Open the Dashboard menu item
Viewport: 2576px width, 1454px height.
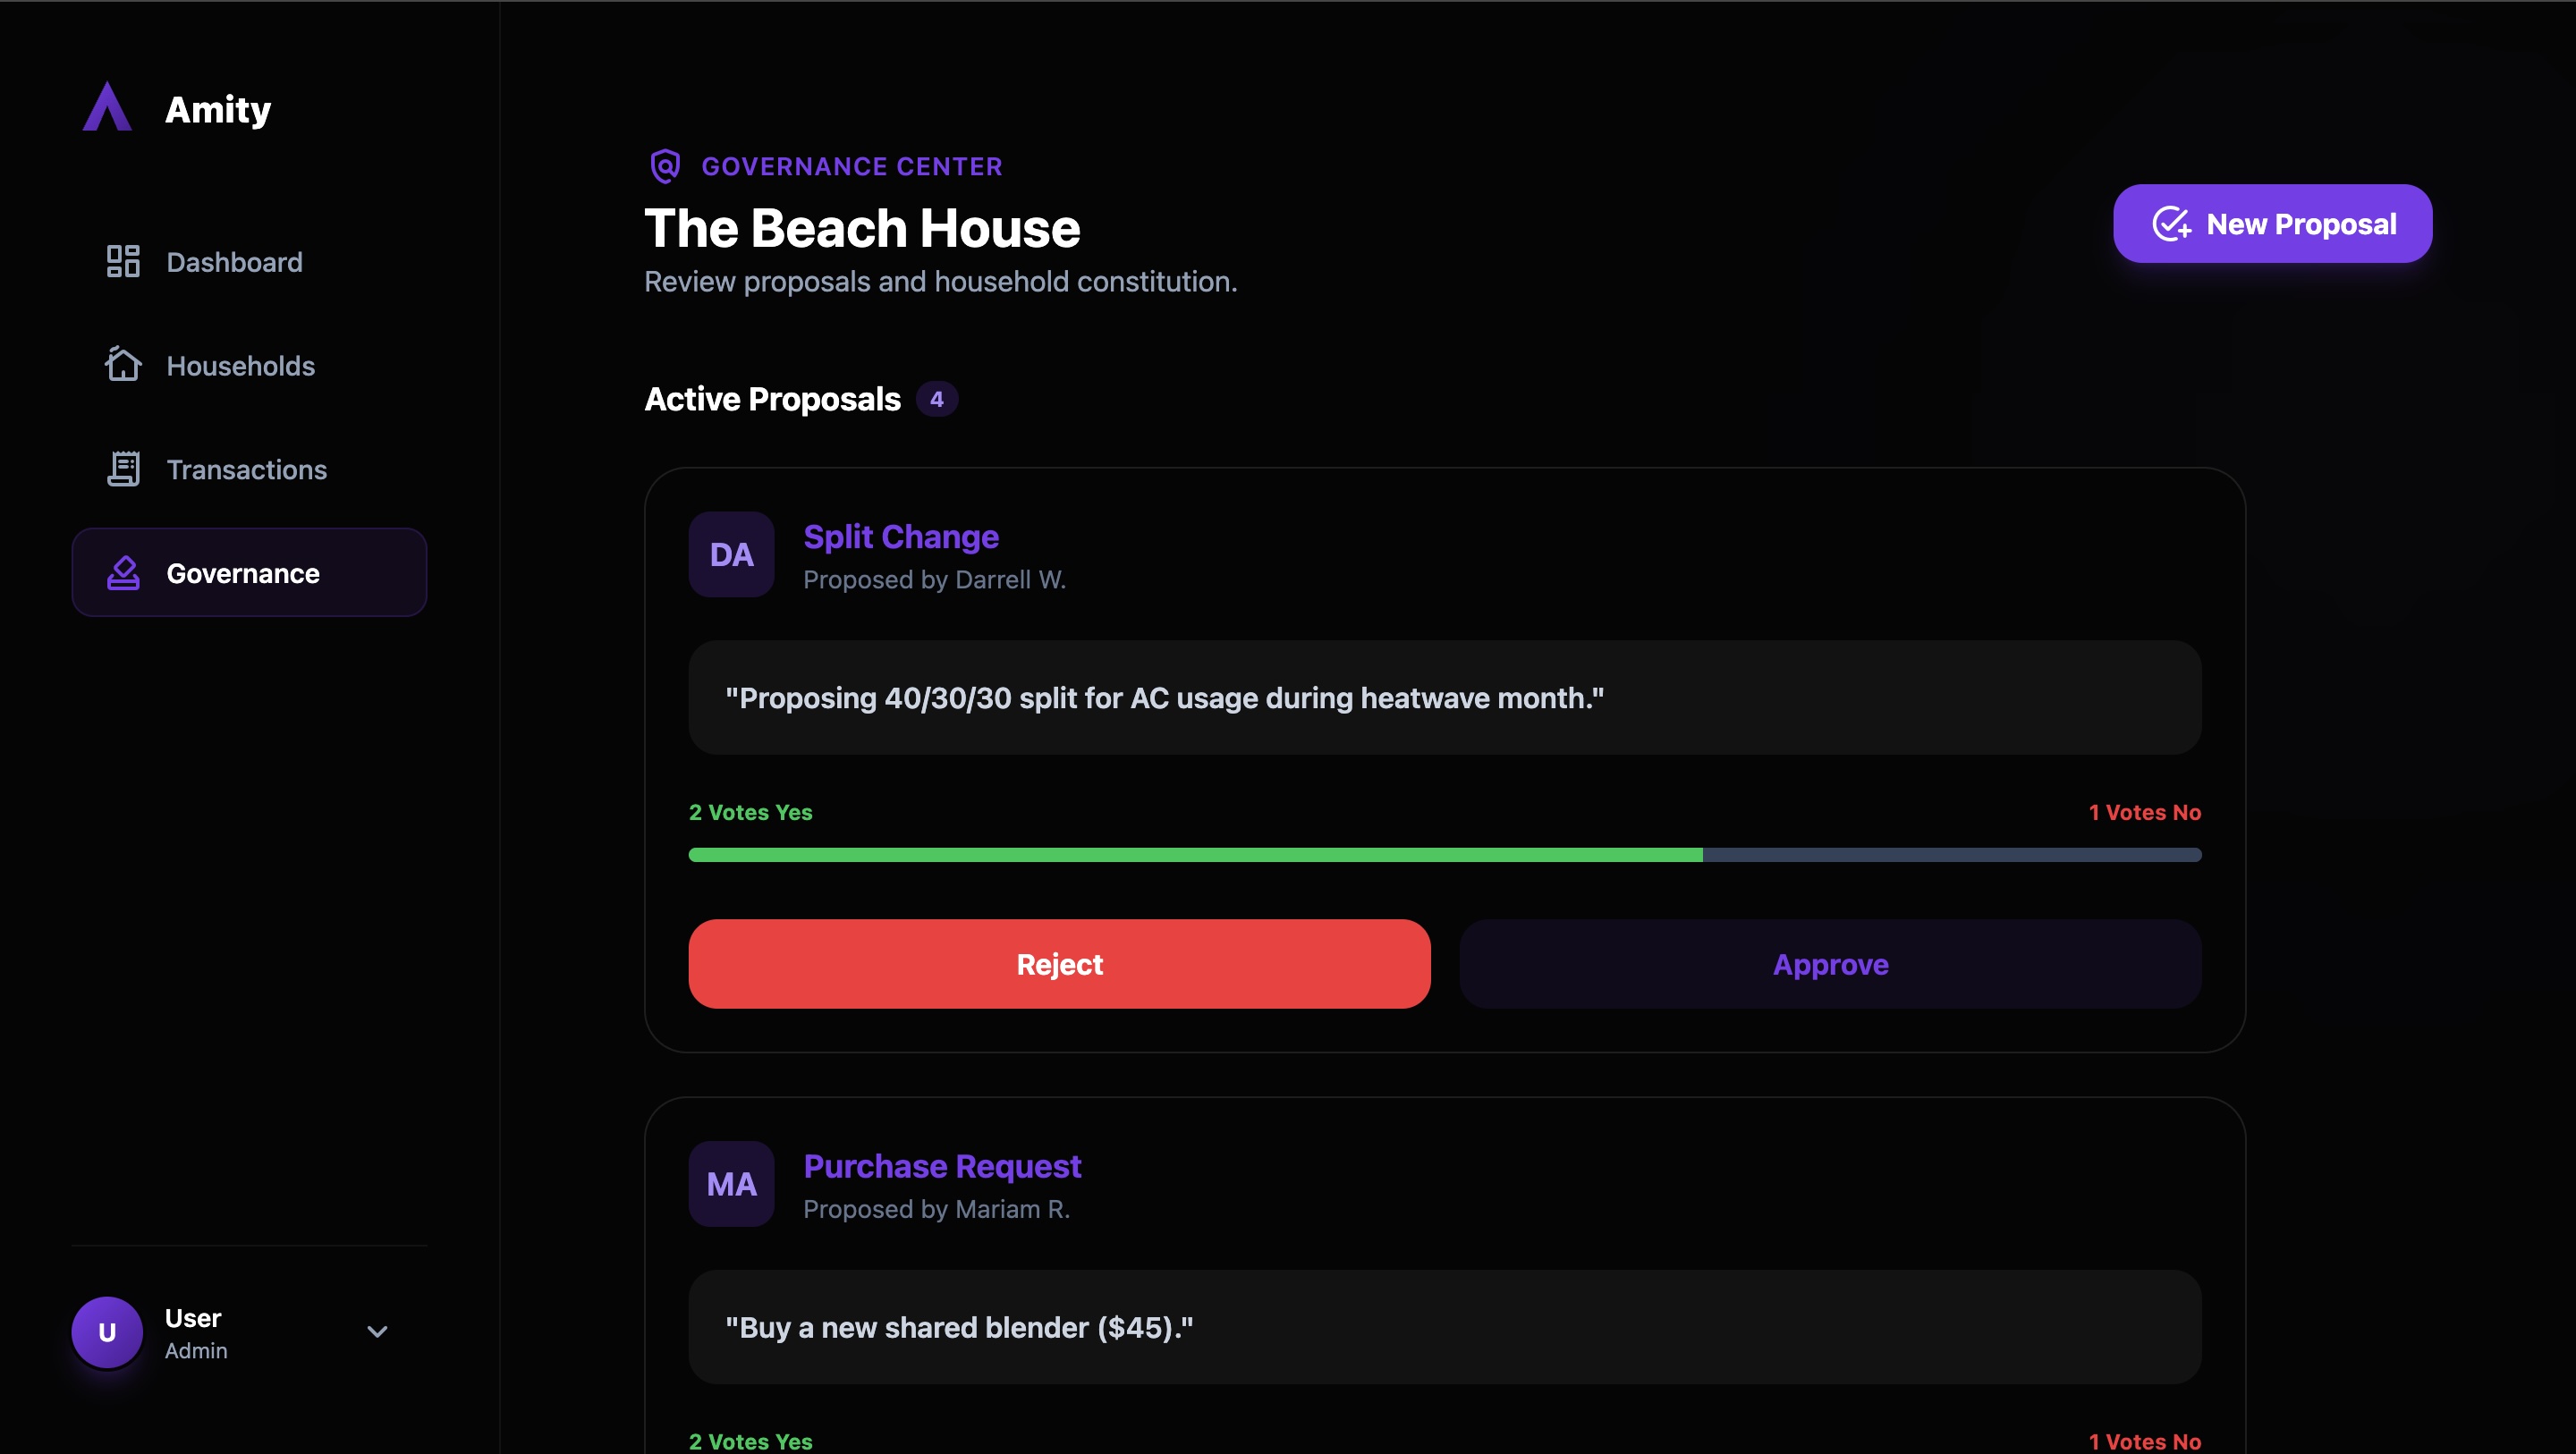[234, 262]
